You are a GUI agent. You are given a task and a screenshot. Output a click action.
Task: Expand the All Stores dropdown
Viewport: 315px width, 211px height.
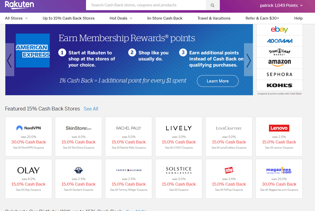pyautogui.click(x=16, y=18)
